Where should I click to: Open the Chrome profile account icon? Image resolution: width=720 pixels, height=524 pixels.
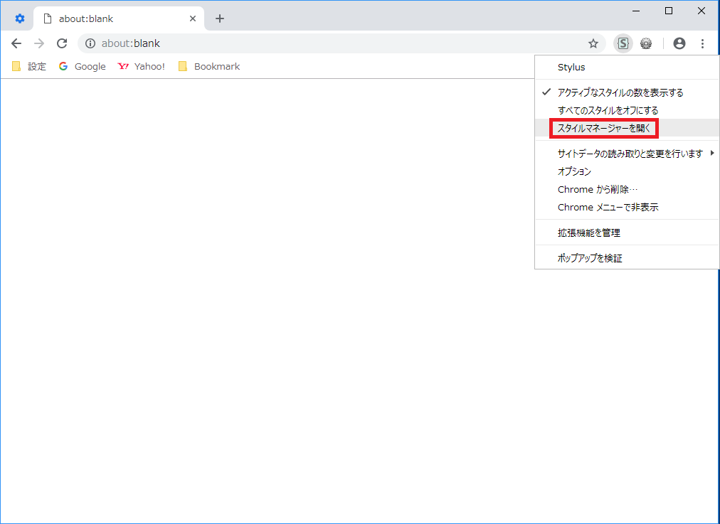(x=679, y=43)
